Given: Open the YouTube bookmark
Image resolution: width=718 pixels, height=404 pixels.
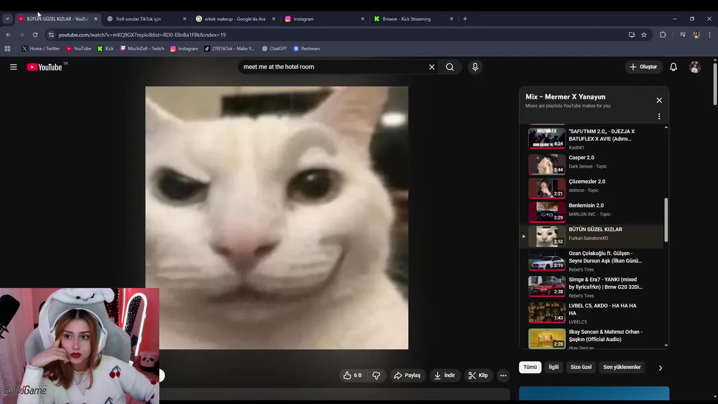Looking at the screenshot, I should click(79, 49).
